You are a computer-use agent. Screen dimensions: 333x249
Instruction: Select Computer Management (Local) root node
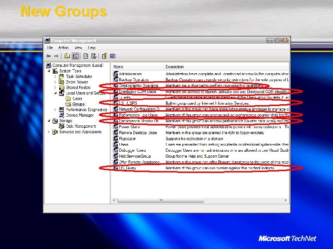[78, 65]
